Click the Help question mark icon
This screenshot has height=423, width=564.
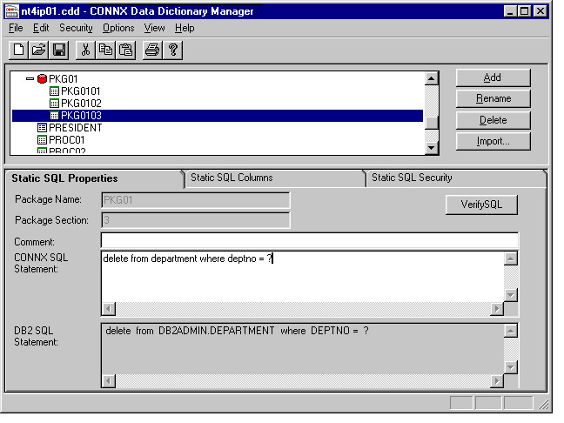tap(172, 50)
